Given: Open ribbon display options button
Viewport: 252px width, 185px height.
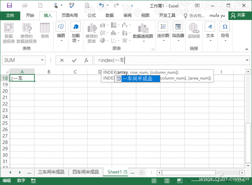Looking at the screenshot, I should pos(197,6).
